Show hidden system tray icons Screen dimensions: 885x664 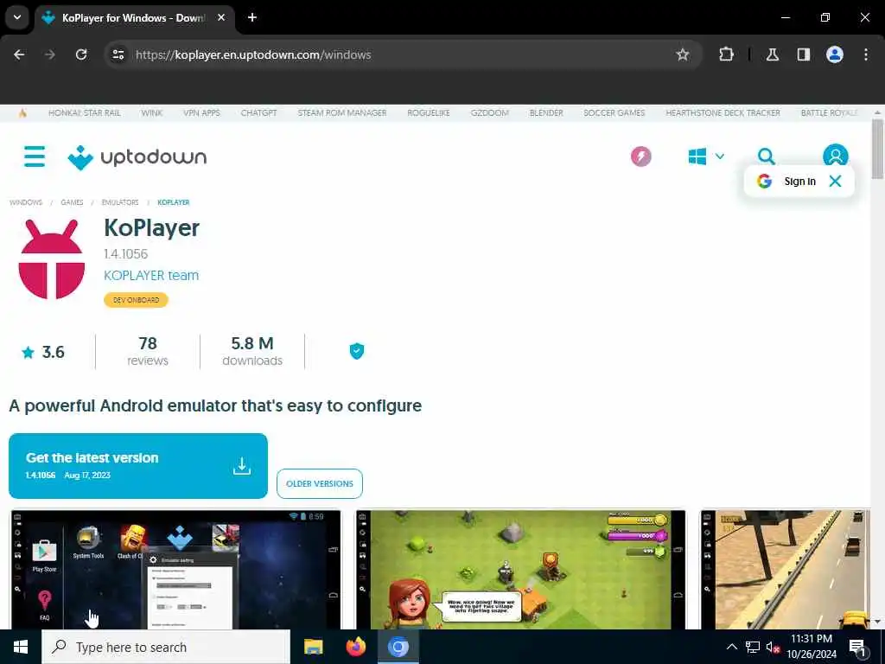pos(731,647)
